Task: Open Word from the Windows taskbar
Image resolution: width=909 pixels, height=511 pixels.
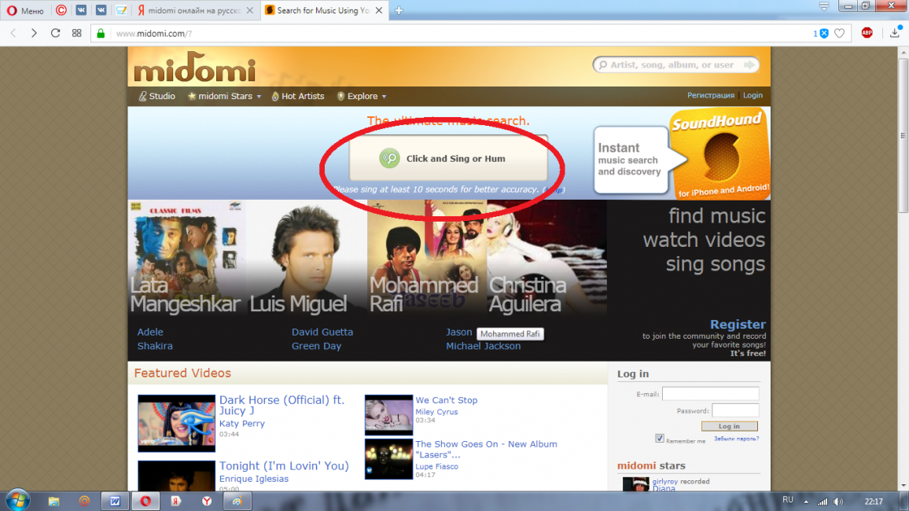Action: coord(115,501)
